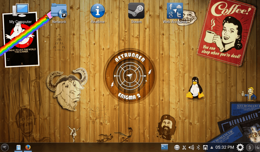Launch Firefox from the taskbar
The height and width of the screenshot is (152, 260).
28,147
